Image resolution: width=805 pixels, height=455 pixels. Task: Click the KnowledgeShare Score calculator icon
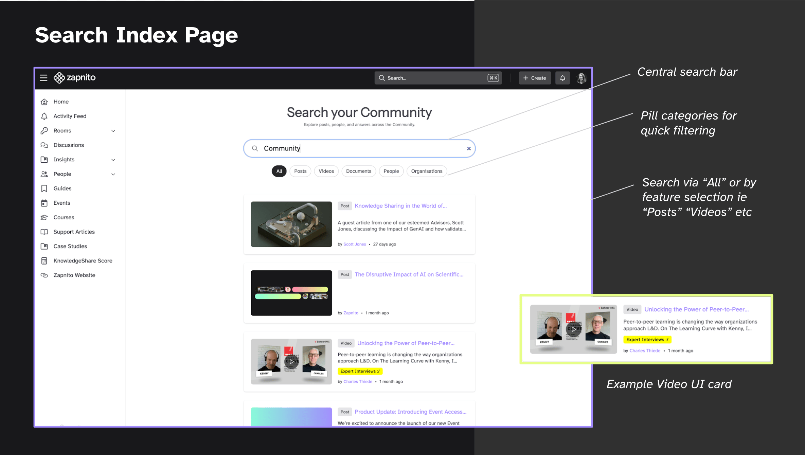44,261
